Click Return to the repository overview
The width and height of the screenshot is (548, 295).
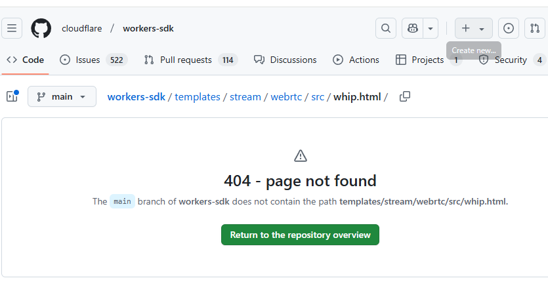coord(300,235)
